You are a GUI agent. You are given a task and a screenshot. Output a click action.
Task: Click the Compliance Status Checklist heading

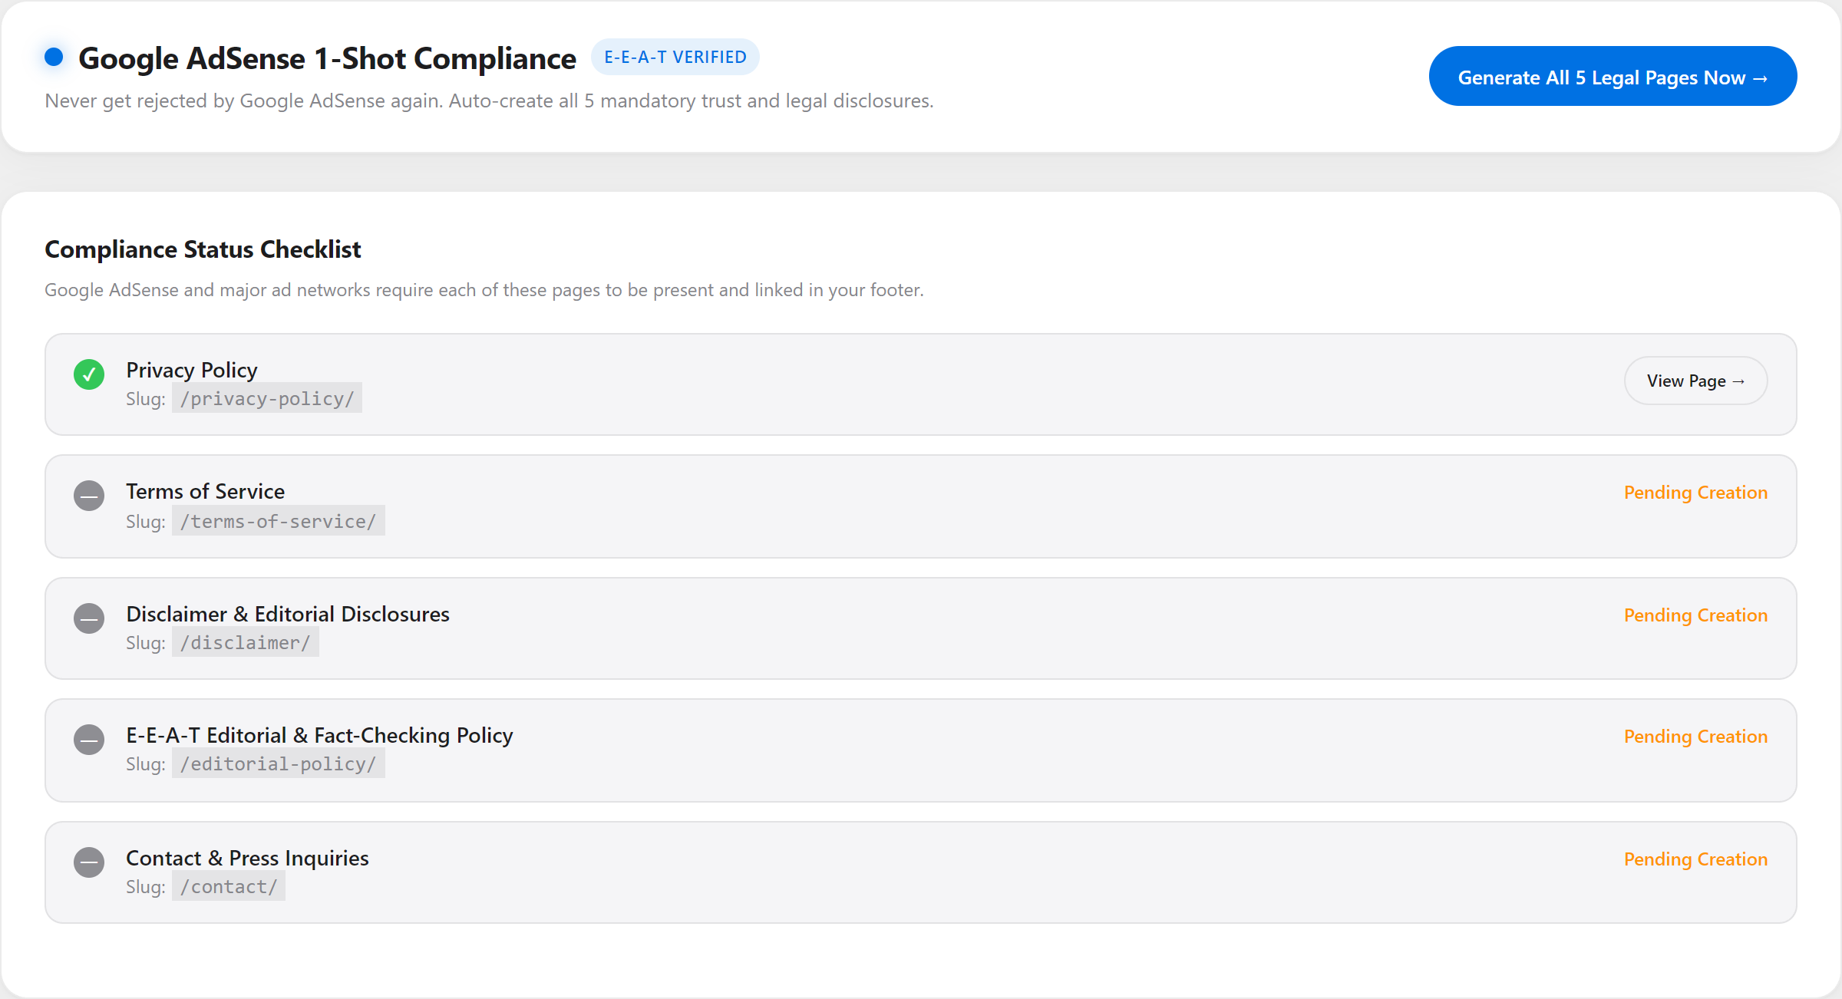click(203, 249)
